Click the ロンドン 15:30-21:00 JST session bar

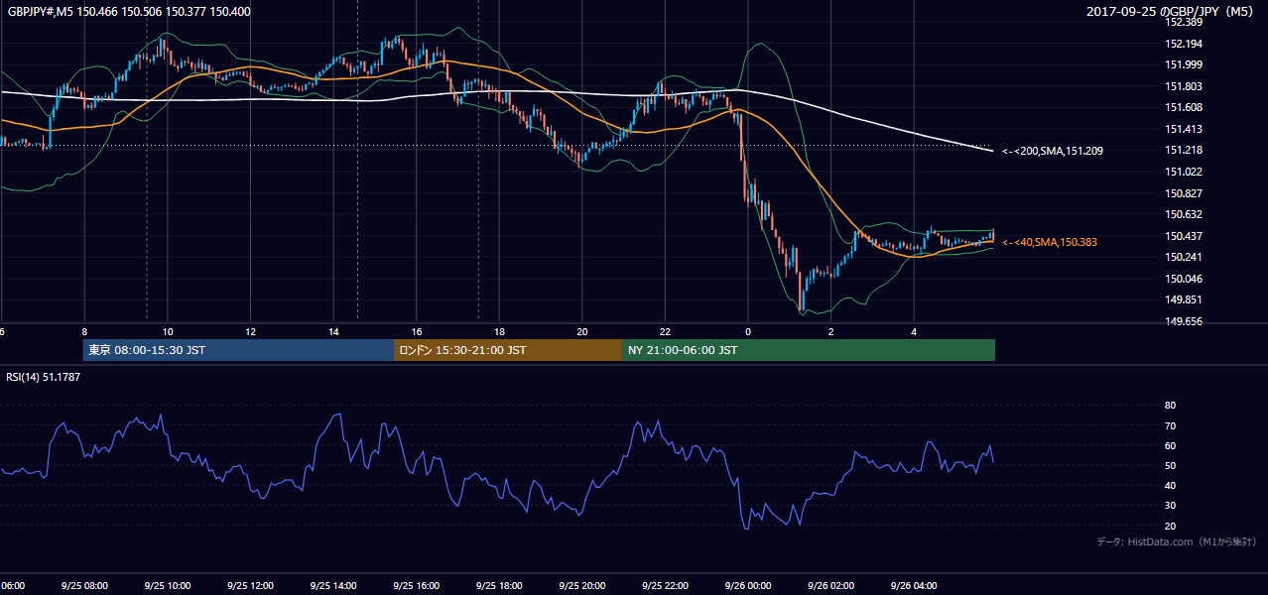508,350
